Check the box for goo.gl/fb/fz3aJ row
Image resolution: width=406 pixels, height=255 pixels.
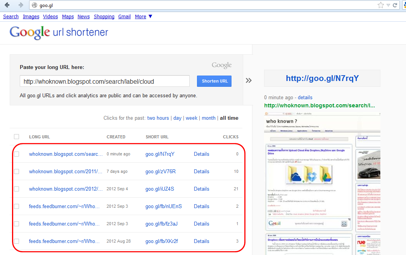coord(17,224)
